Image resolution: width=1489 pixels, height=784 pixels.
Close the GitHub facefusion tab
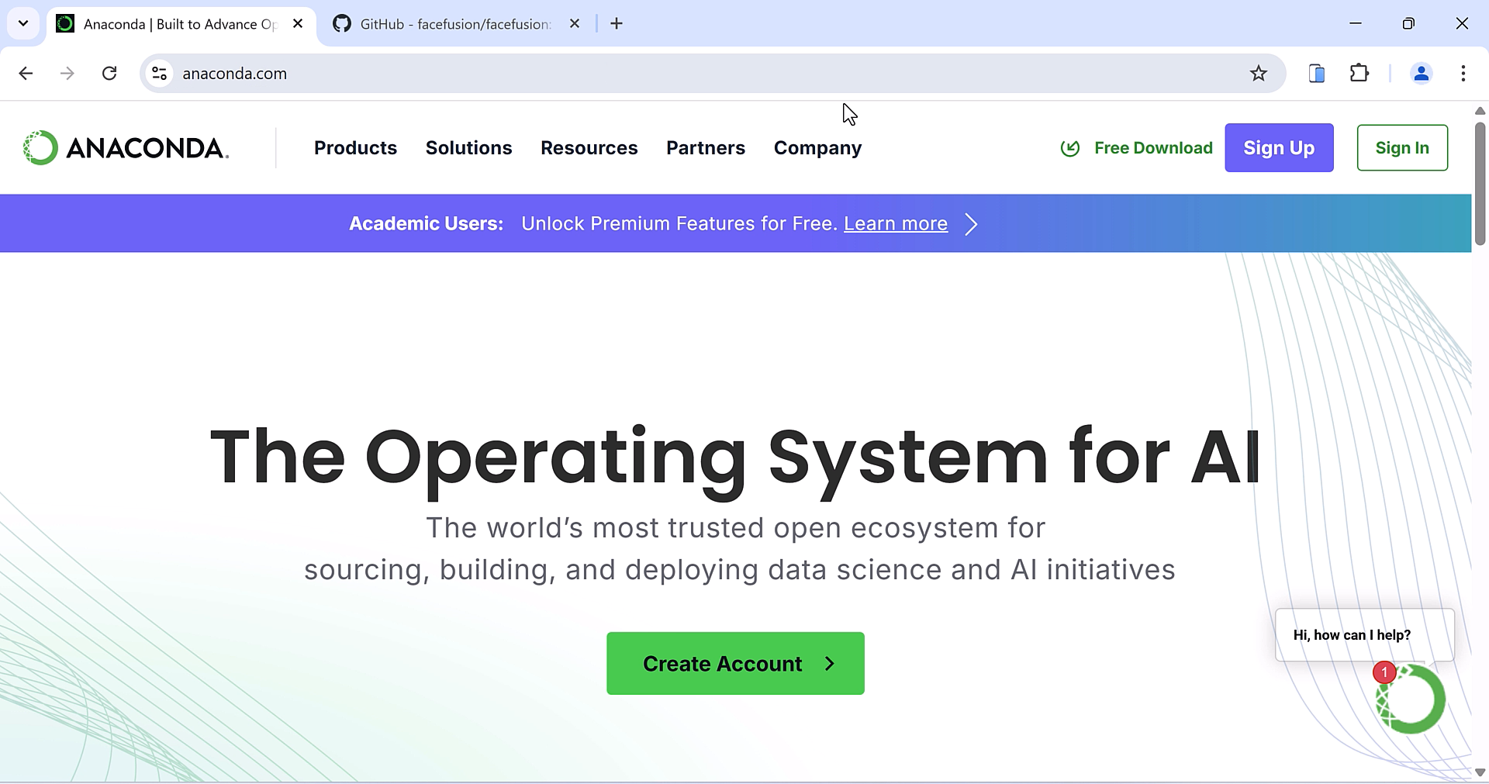(x=575, y=24)
